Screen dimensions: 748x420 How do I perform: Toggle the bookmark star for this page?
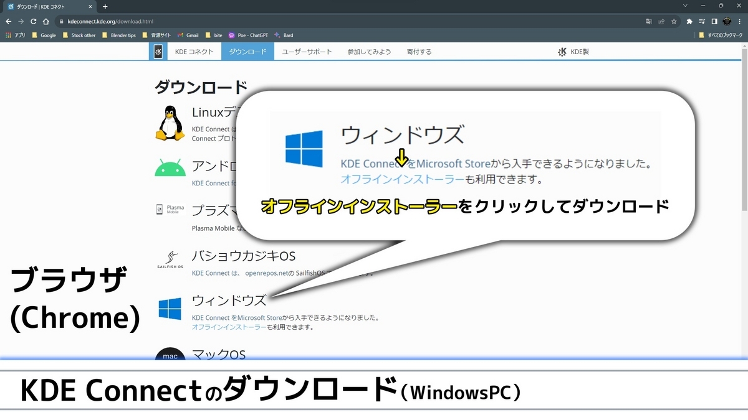(674, 21)
